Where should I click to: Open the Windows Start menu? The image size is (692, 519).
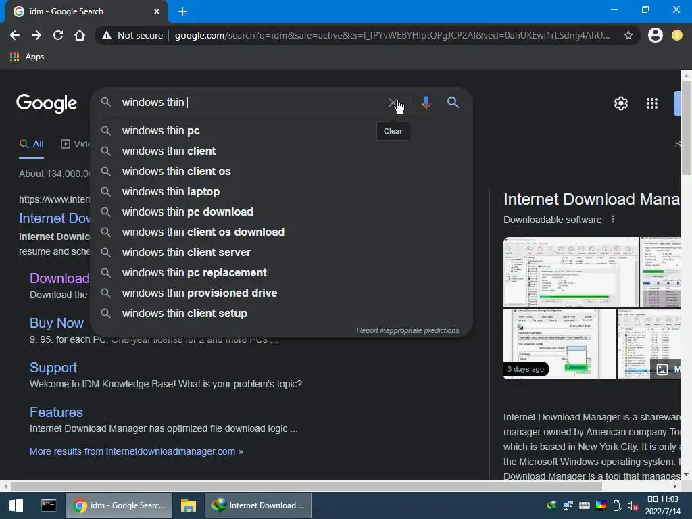click(16, 505)
